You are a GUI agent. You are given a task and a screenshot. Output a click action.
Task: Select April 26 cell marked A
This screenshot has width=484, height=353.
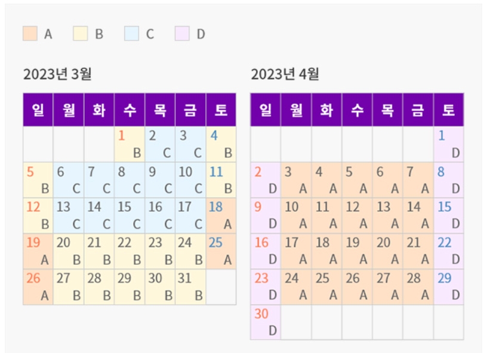357,287
